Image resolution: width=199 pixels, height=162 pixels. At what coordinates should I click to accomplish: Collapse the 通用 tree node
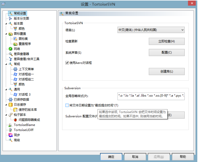pos(6,89)
